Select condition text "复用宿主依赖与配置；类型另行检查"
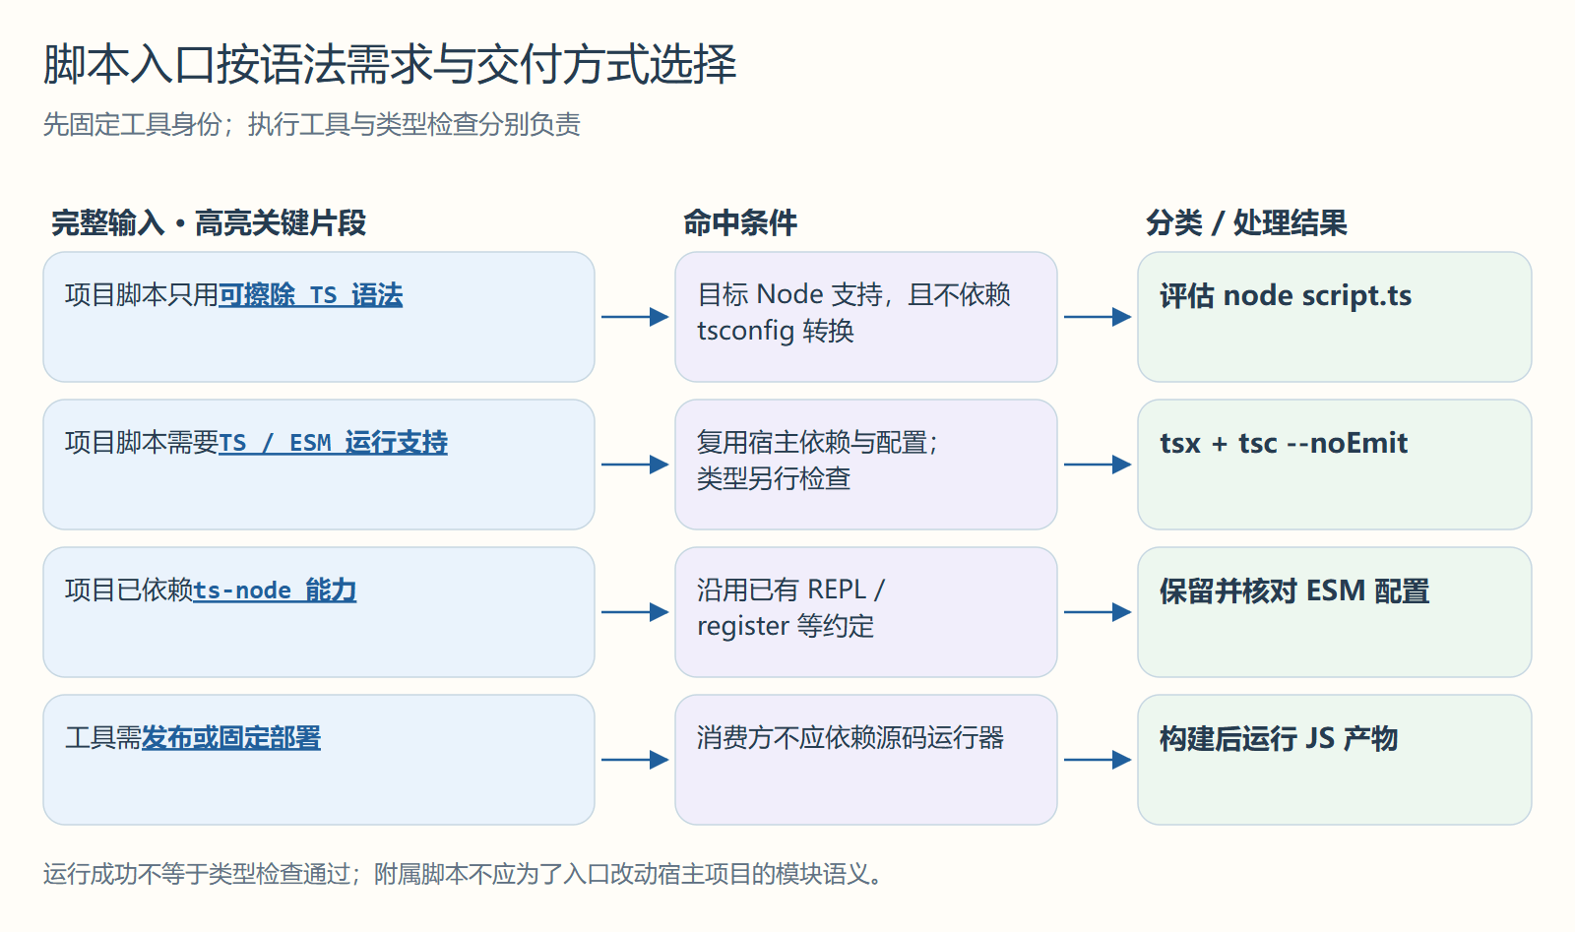The width and height of the screenshot is (1575, 932). tap(818, 461)
